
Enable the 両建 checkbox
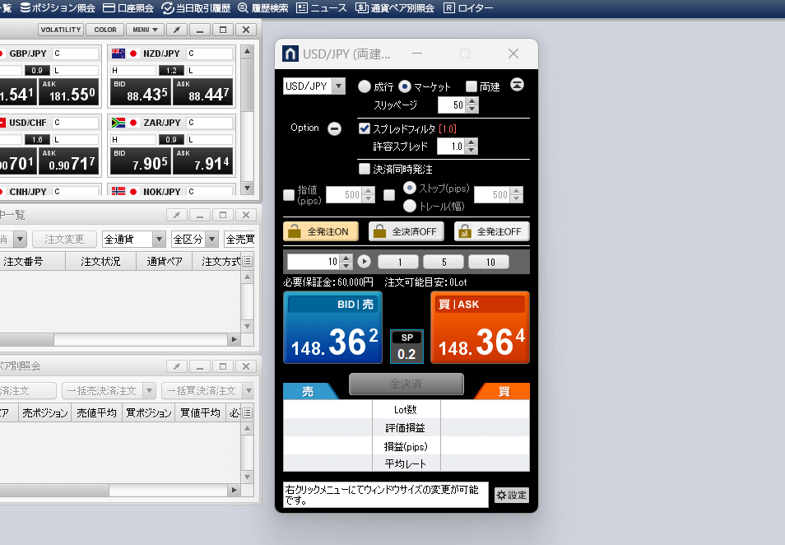tap(471, 86)
